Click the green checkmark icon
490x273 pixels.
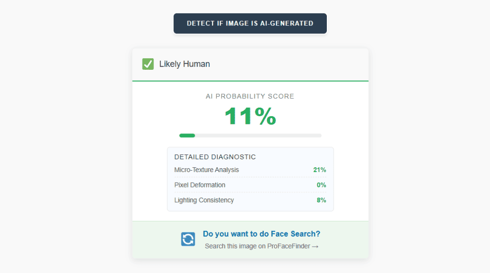tap(148, 64)
